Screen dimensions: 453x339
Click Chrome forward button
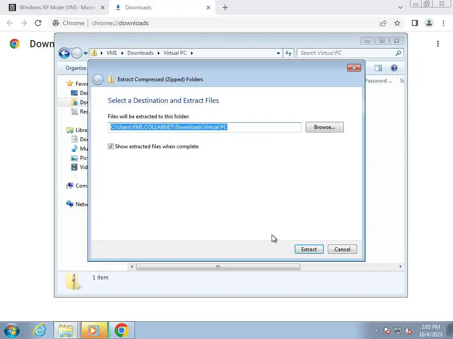[24, 23]
